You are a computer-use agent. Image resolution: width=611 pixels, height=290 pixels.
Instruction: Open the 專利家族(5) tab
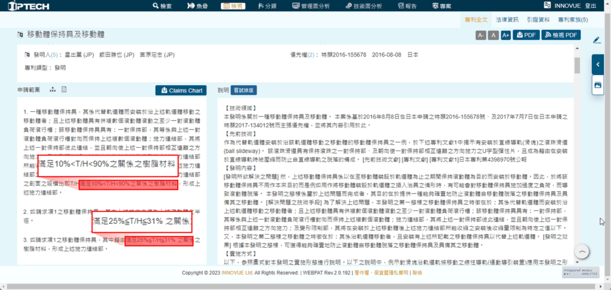[573, 20]
